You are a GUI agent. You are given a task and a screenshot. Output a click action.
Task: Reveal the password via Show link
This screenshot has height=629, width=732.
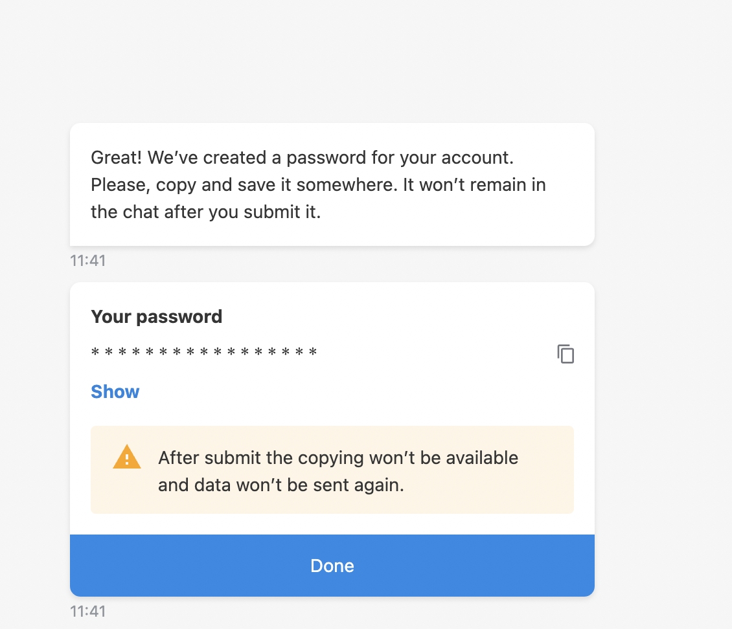coord(115,392)
